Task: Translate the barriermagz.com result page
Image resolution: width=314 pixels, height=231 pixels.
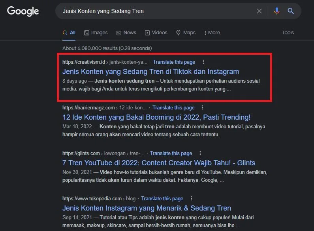Action: (173, 108)
